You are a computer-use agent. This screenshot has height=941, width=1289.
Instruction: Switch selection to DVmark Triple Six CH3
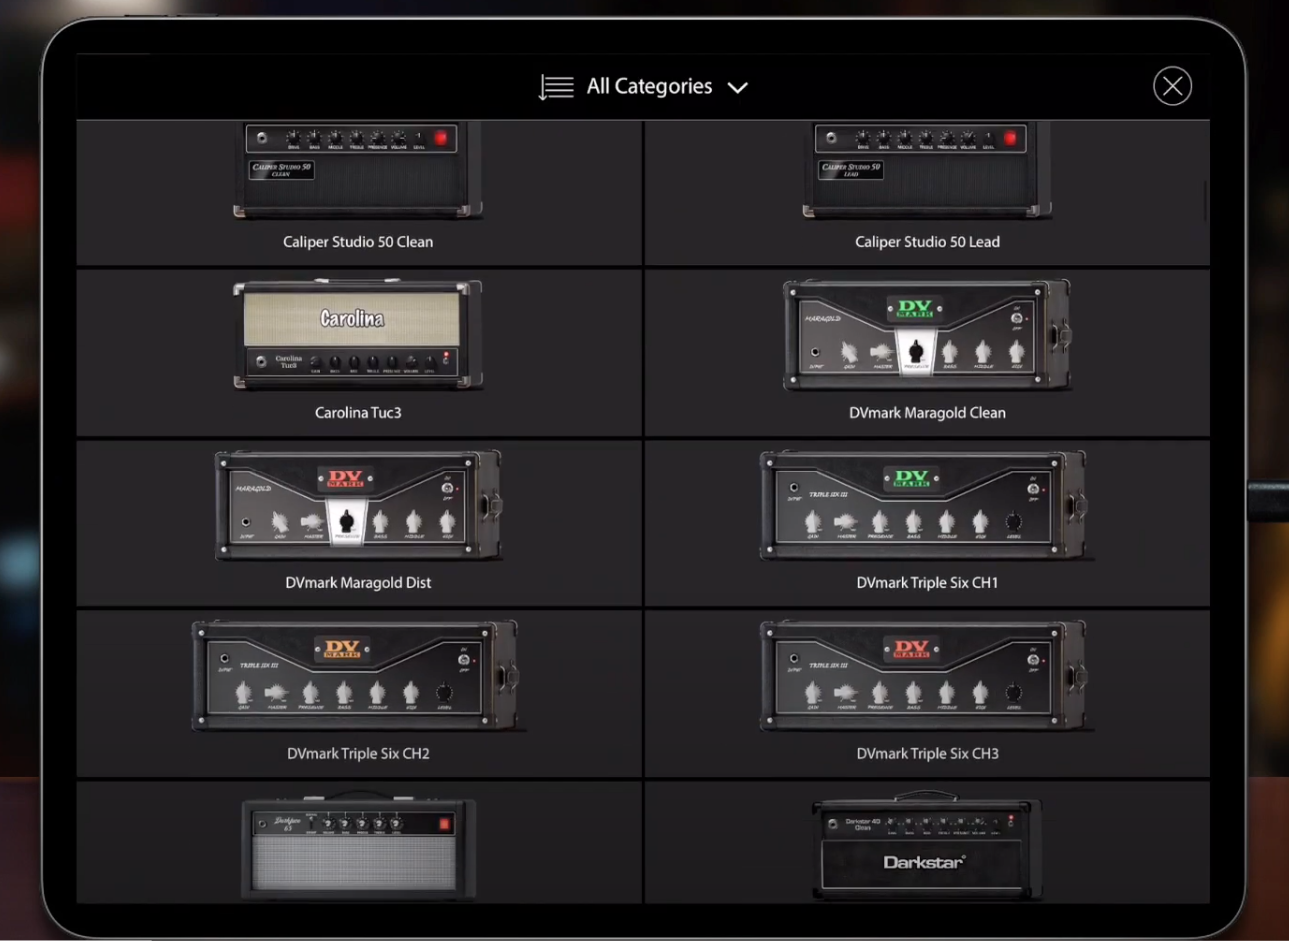927,676
